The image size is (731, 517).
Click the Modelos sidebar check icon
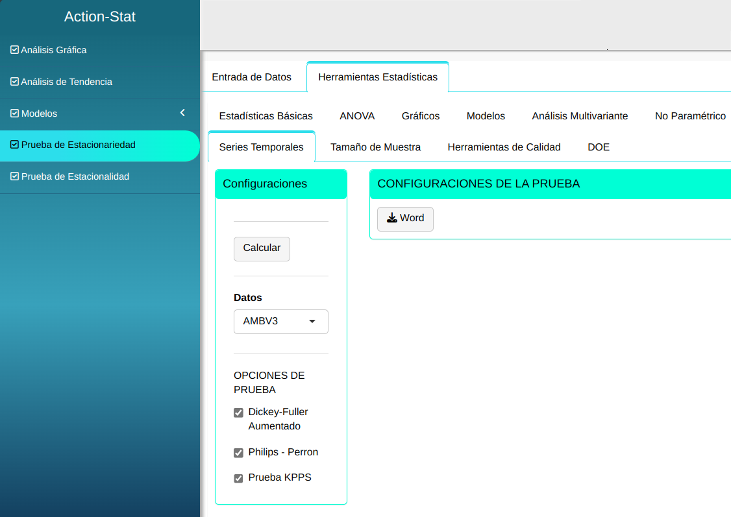point(14,114)
